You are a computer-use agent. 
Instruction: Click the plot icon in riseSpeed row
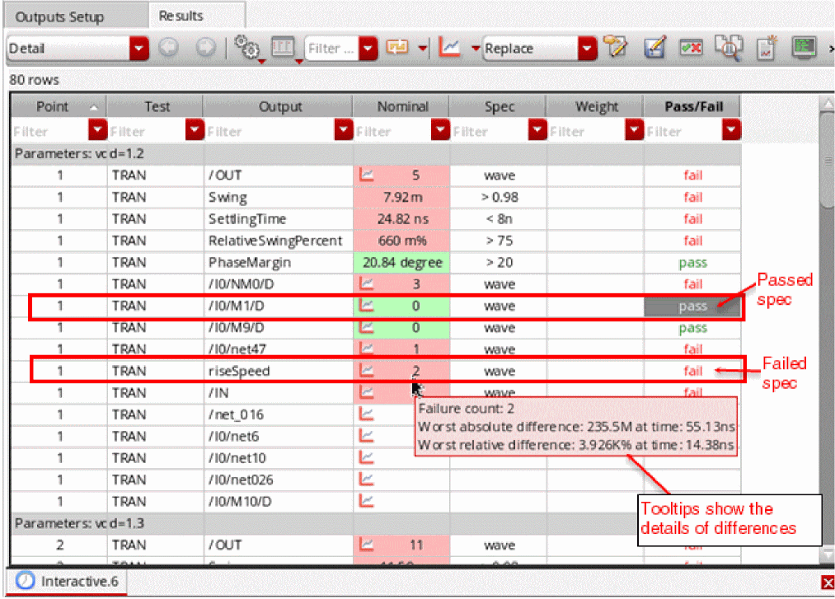click(x=366, y=369)
